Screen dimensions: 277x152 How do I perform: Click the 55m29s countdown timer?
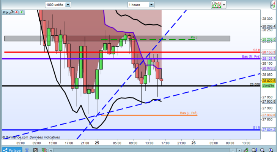pos(268,85)
